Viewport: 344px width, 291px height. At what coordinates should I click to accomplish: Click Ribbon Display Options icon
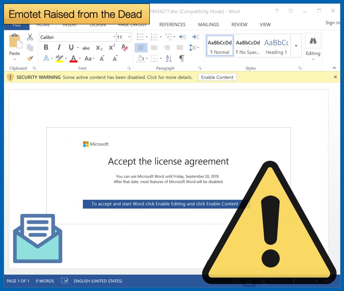[x=291, y=11]
